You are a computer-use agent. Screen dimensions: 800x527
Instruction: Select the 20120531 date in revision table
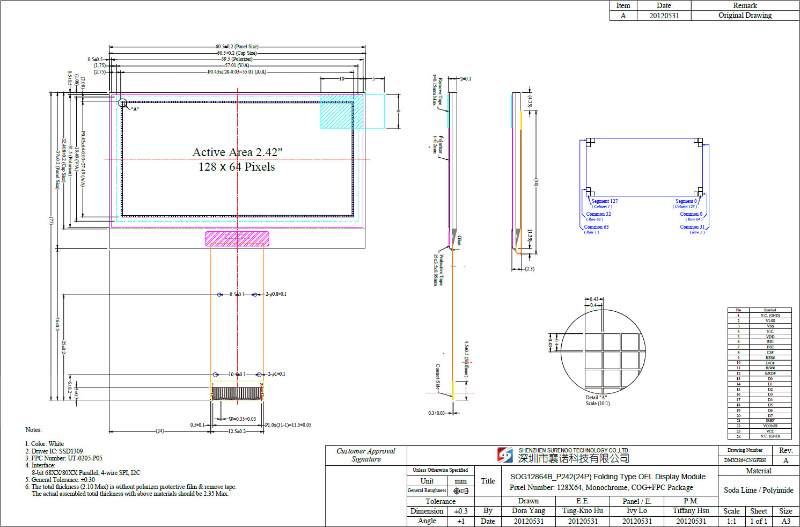tap(664, 16)
